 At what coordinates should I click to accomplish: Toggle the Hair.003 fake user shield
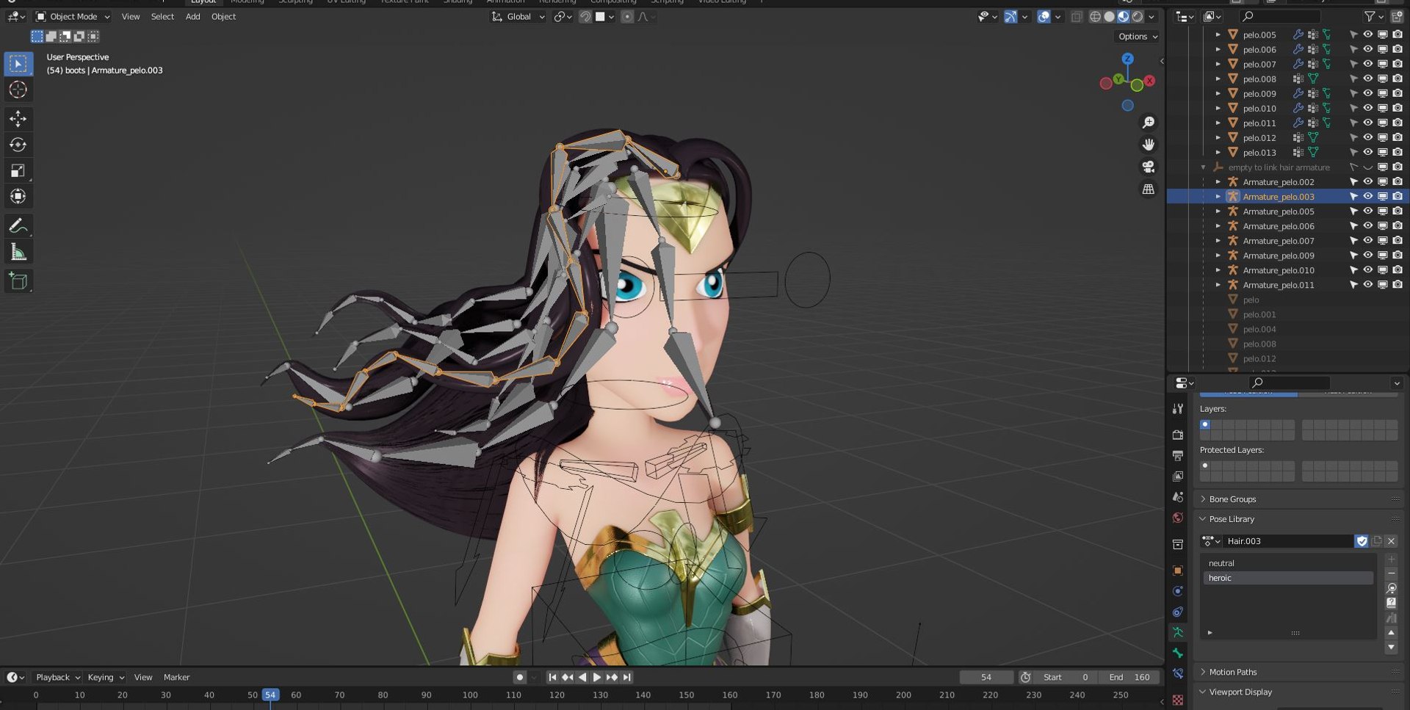1362,541
